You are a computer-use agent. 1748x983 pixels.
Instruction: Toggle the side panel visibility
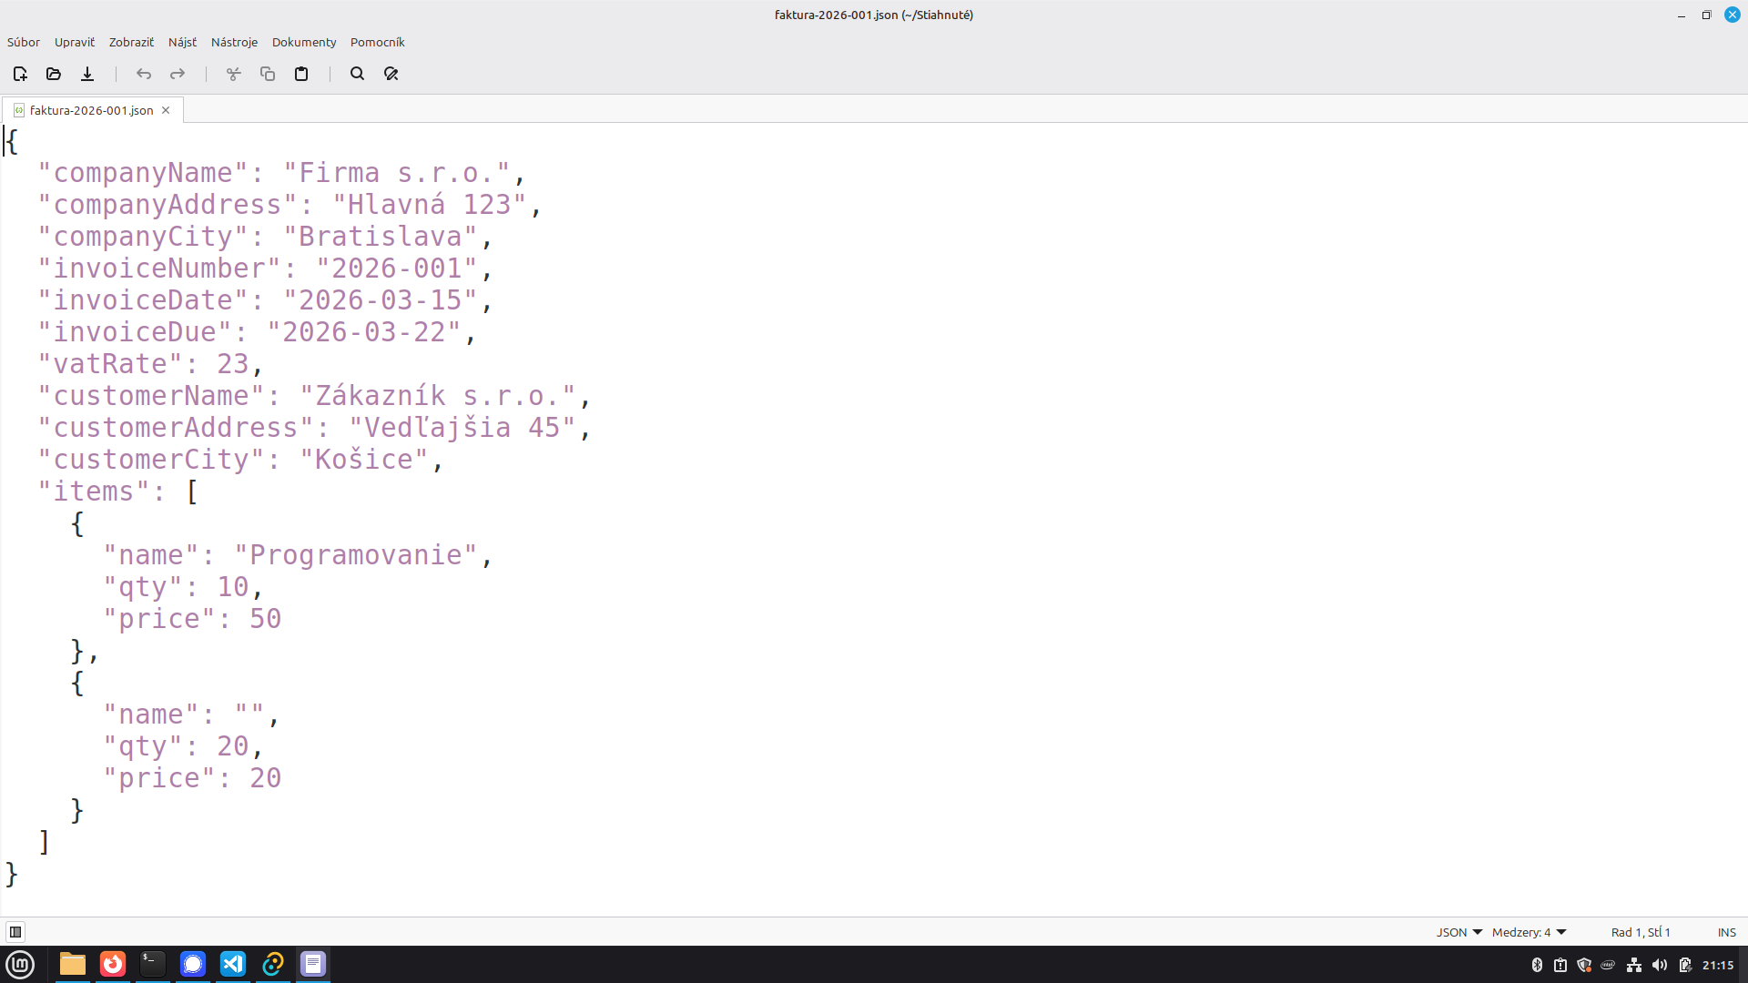pos(15,931)
